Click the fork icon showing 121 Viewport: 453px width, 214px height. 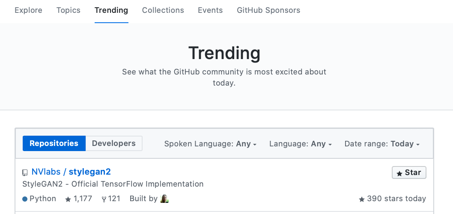[x=104, y=199]
